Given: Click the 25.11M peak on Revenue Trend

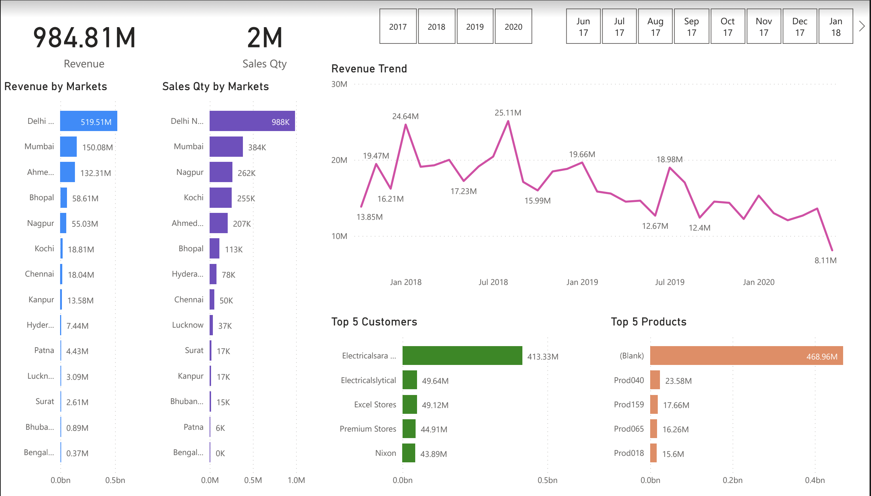Looking at the screenshot, I should [x=508, y=121].
